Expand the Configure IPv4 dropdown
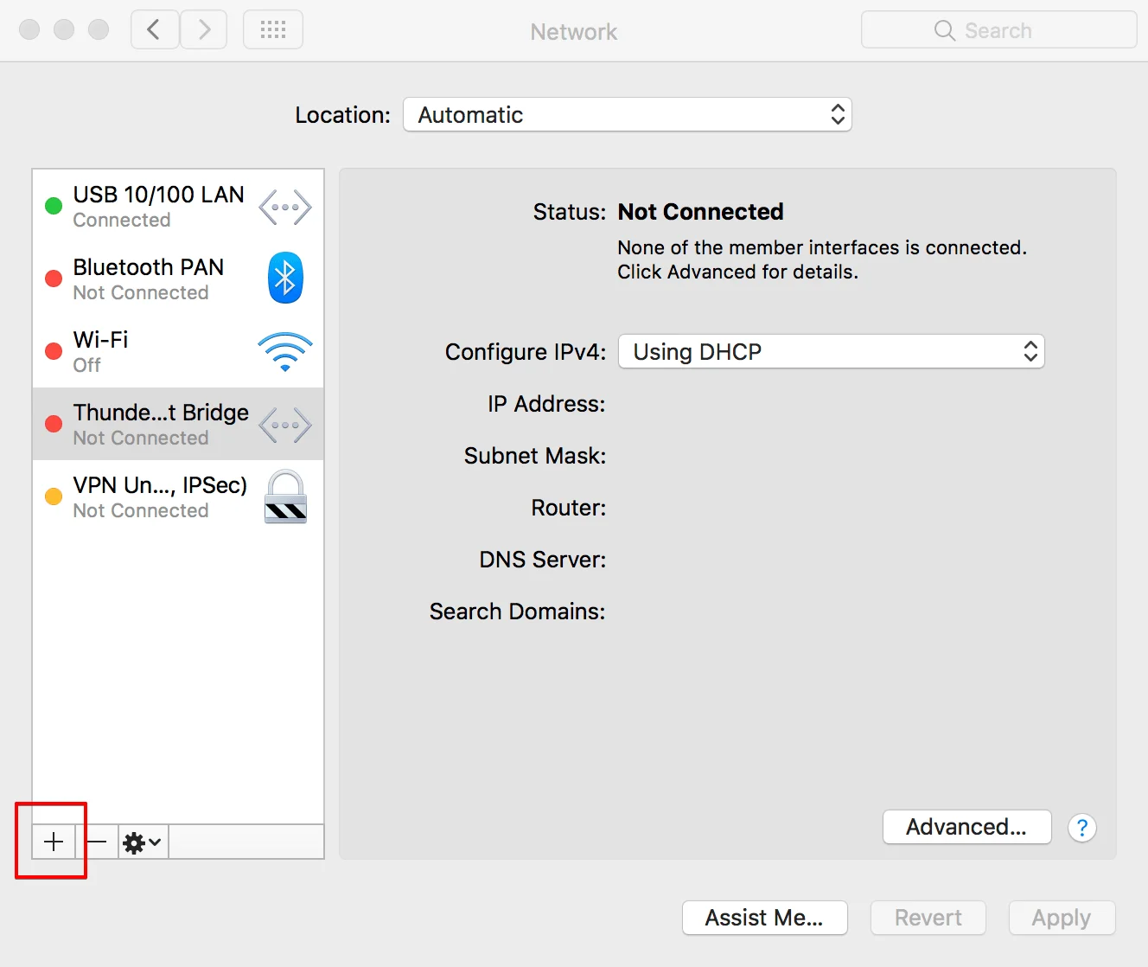Image resolution: width=1148 pixels, height=967 pixels. 831,352
